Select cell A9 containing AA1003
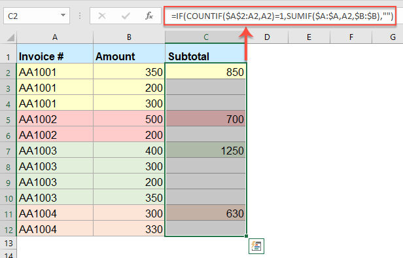 (55, 181)
